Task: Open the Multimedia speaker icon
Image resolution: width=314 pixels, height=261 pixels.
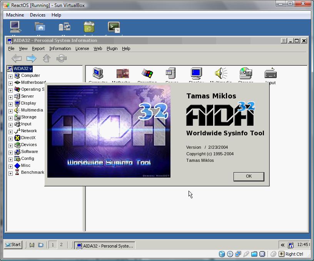Action: coord(221,74)
